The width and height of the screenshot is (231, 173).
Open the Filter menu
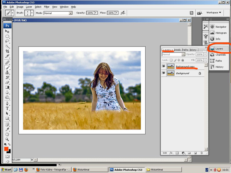47,7
